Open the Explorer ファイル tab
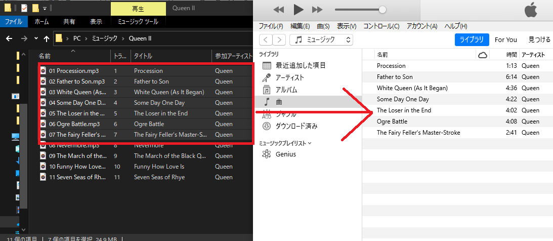The height and width of the screenshot is (241, 553). [14, 22]
